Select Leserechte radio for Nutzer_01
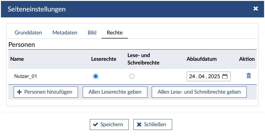 (x=96, y=76)
